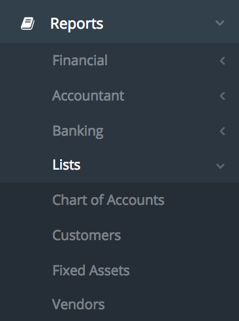The width and height of the screenshot is (239, 321).
Task: Expand Financial with its left arrow
Action: (x=222, y=61)
